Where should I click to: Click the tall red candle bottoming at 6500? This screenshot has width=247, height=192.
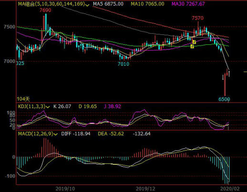pyautogui.click(x=225, y=84)
